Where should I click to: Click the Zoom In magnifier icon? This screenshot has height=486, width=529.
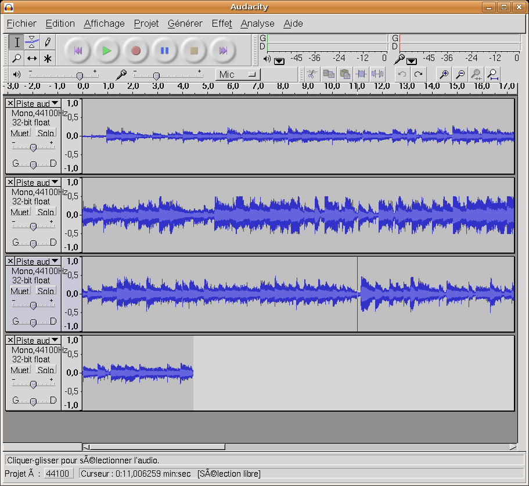click(x=444, y=74)
